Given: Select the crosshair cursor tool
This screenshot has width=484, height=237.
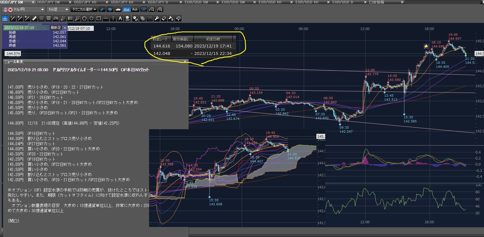Looking at the screenshot, I should (x=5, y=19).
